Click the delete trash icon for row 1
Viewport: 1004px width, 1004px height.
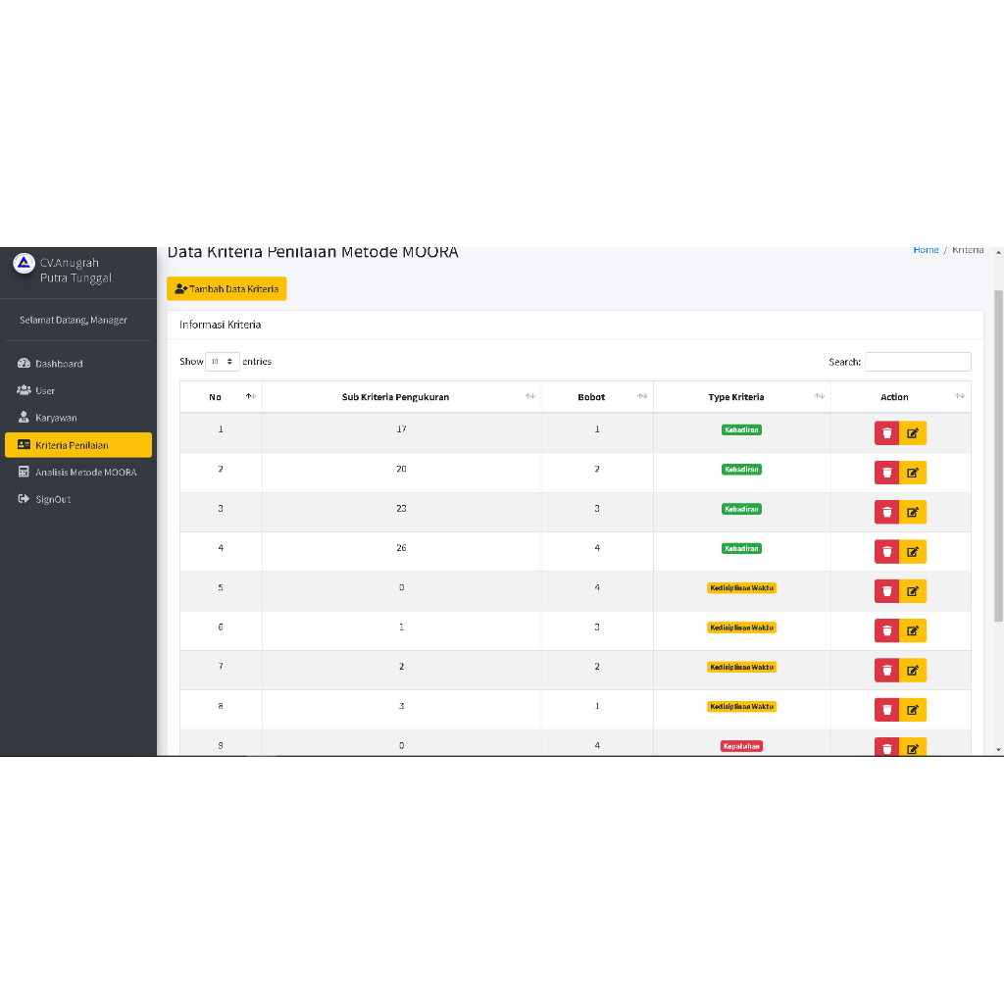[886, 433]
